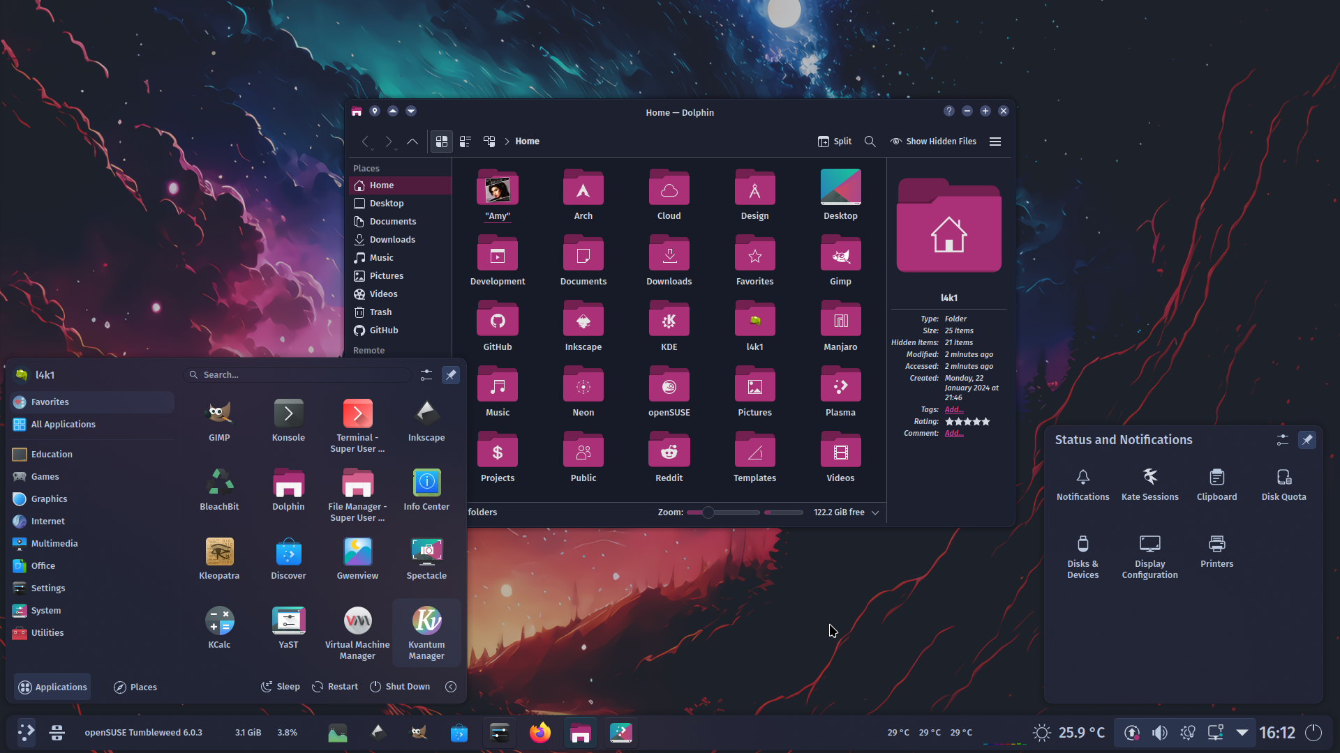This screenshot has width=1340, height=753.
Task: Click the launcher Search field
Action: pyautogui.click(x=298, y=375)
